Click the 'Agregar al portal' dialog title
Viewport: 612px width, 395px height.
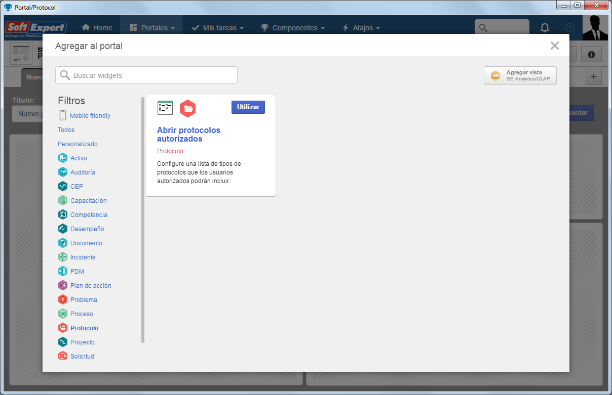(x=89, y=46)
